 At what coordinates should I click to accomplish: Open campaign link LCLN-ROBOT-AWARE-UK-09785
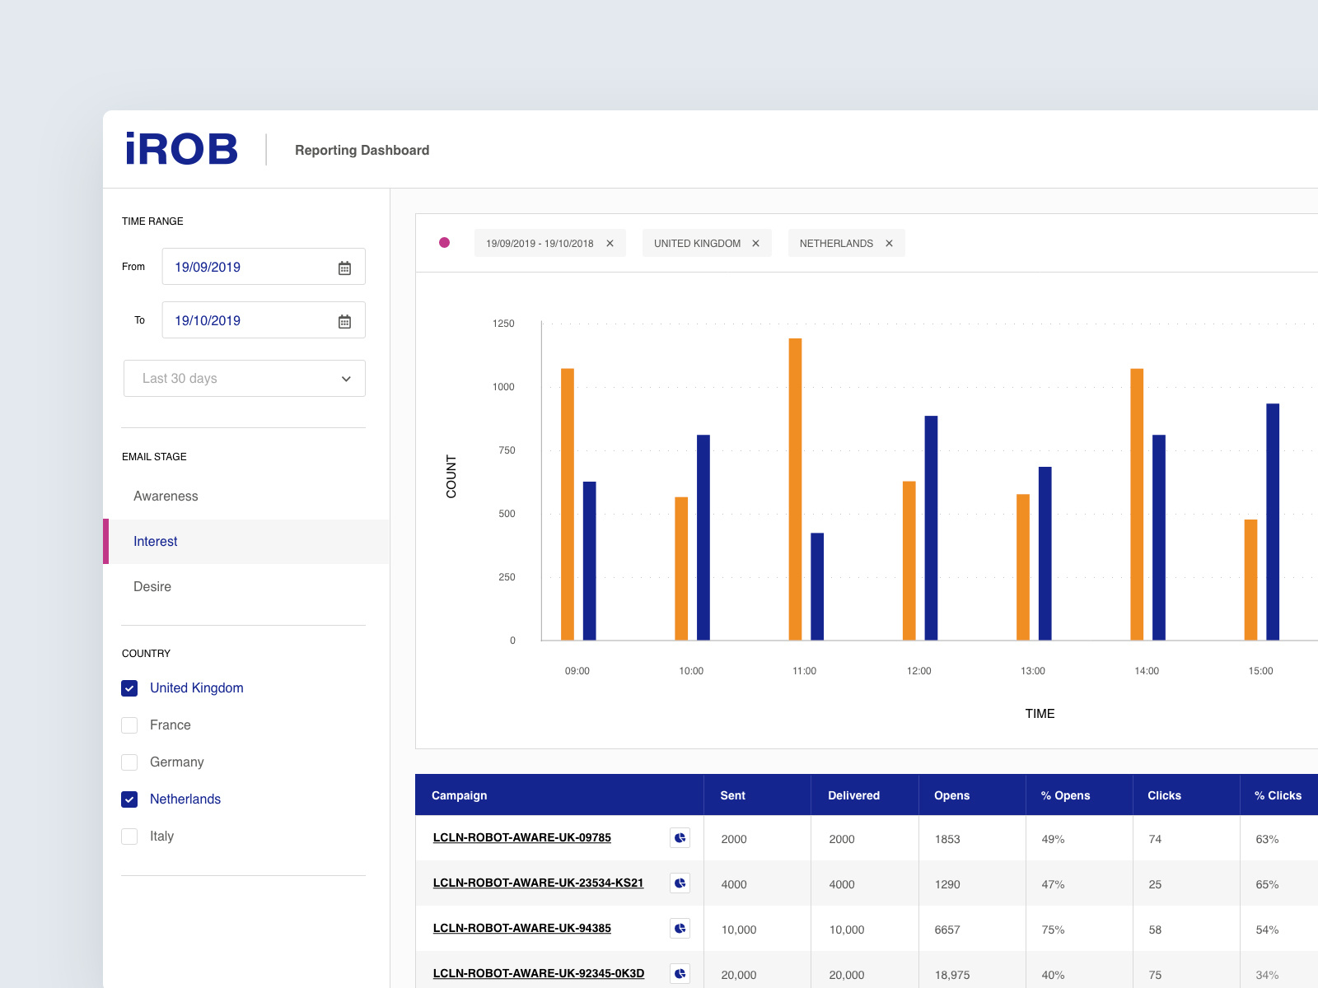click(522, 837)
